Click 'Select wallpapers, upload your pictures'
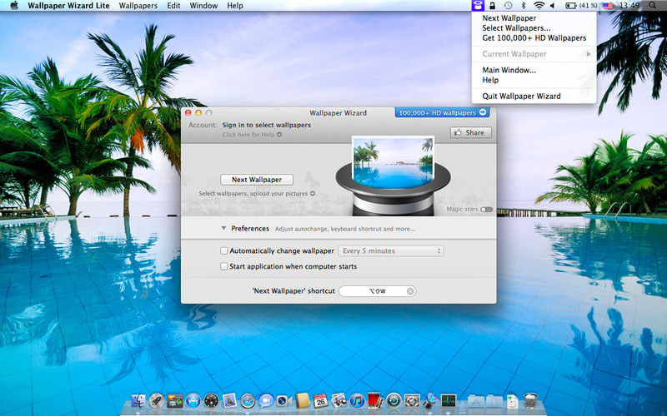The height and width of the screenshot is (416, 667). [253, 193]
